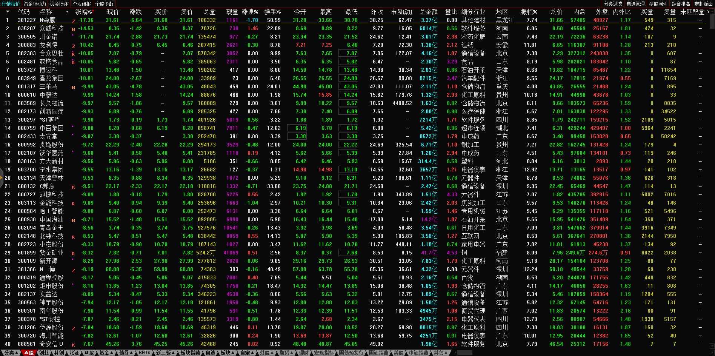Open the 资金驱动力 tab
The width and height of the screenshot is (715, 356).
pos(35,4)
